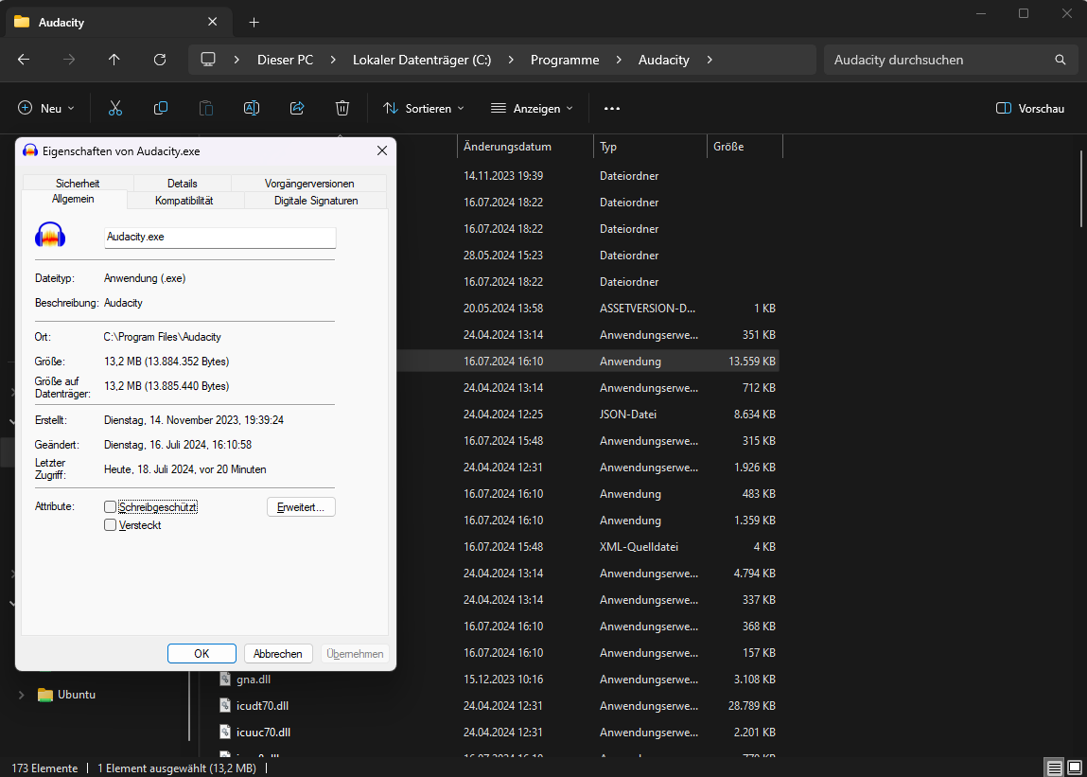Click the Delete trash can icon
1087x777 pixels.
342,109
